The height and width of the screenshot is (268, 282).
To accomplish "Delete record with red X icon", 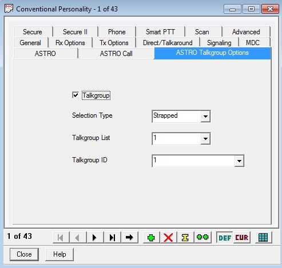I will click(x=168, y=237).
